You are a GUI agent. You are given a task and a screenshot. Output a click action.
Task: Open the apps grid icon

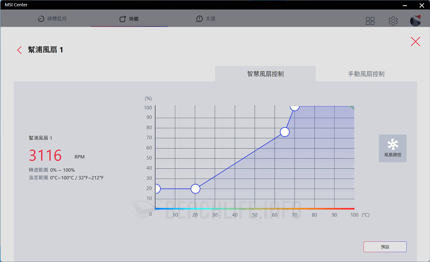point(370,21)
